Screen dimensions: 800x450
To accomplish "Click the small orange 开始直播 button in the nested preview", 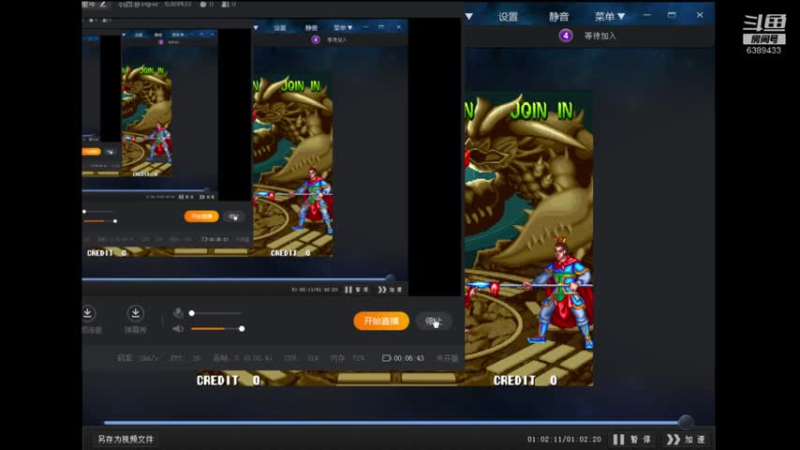I will 201,217.
